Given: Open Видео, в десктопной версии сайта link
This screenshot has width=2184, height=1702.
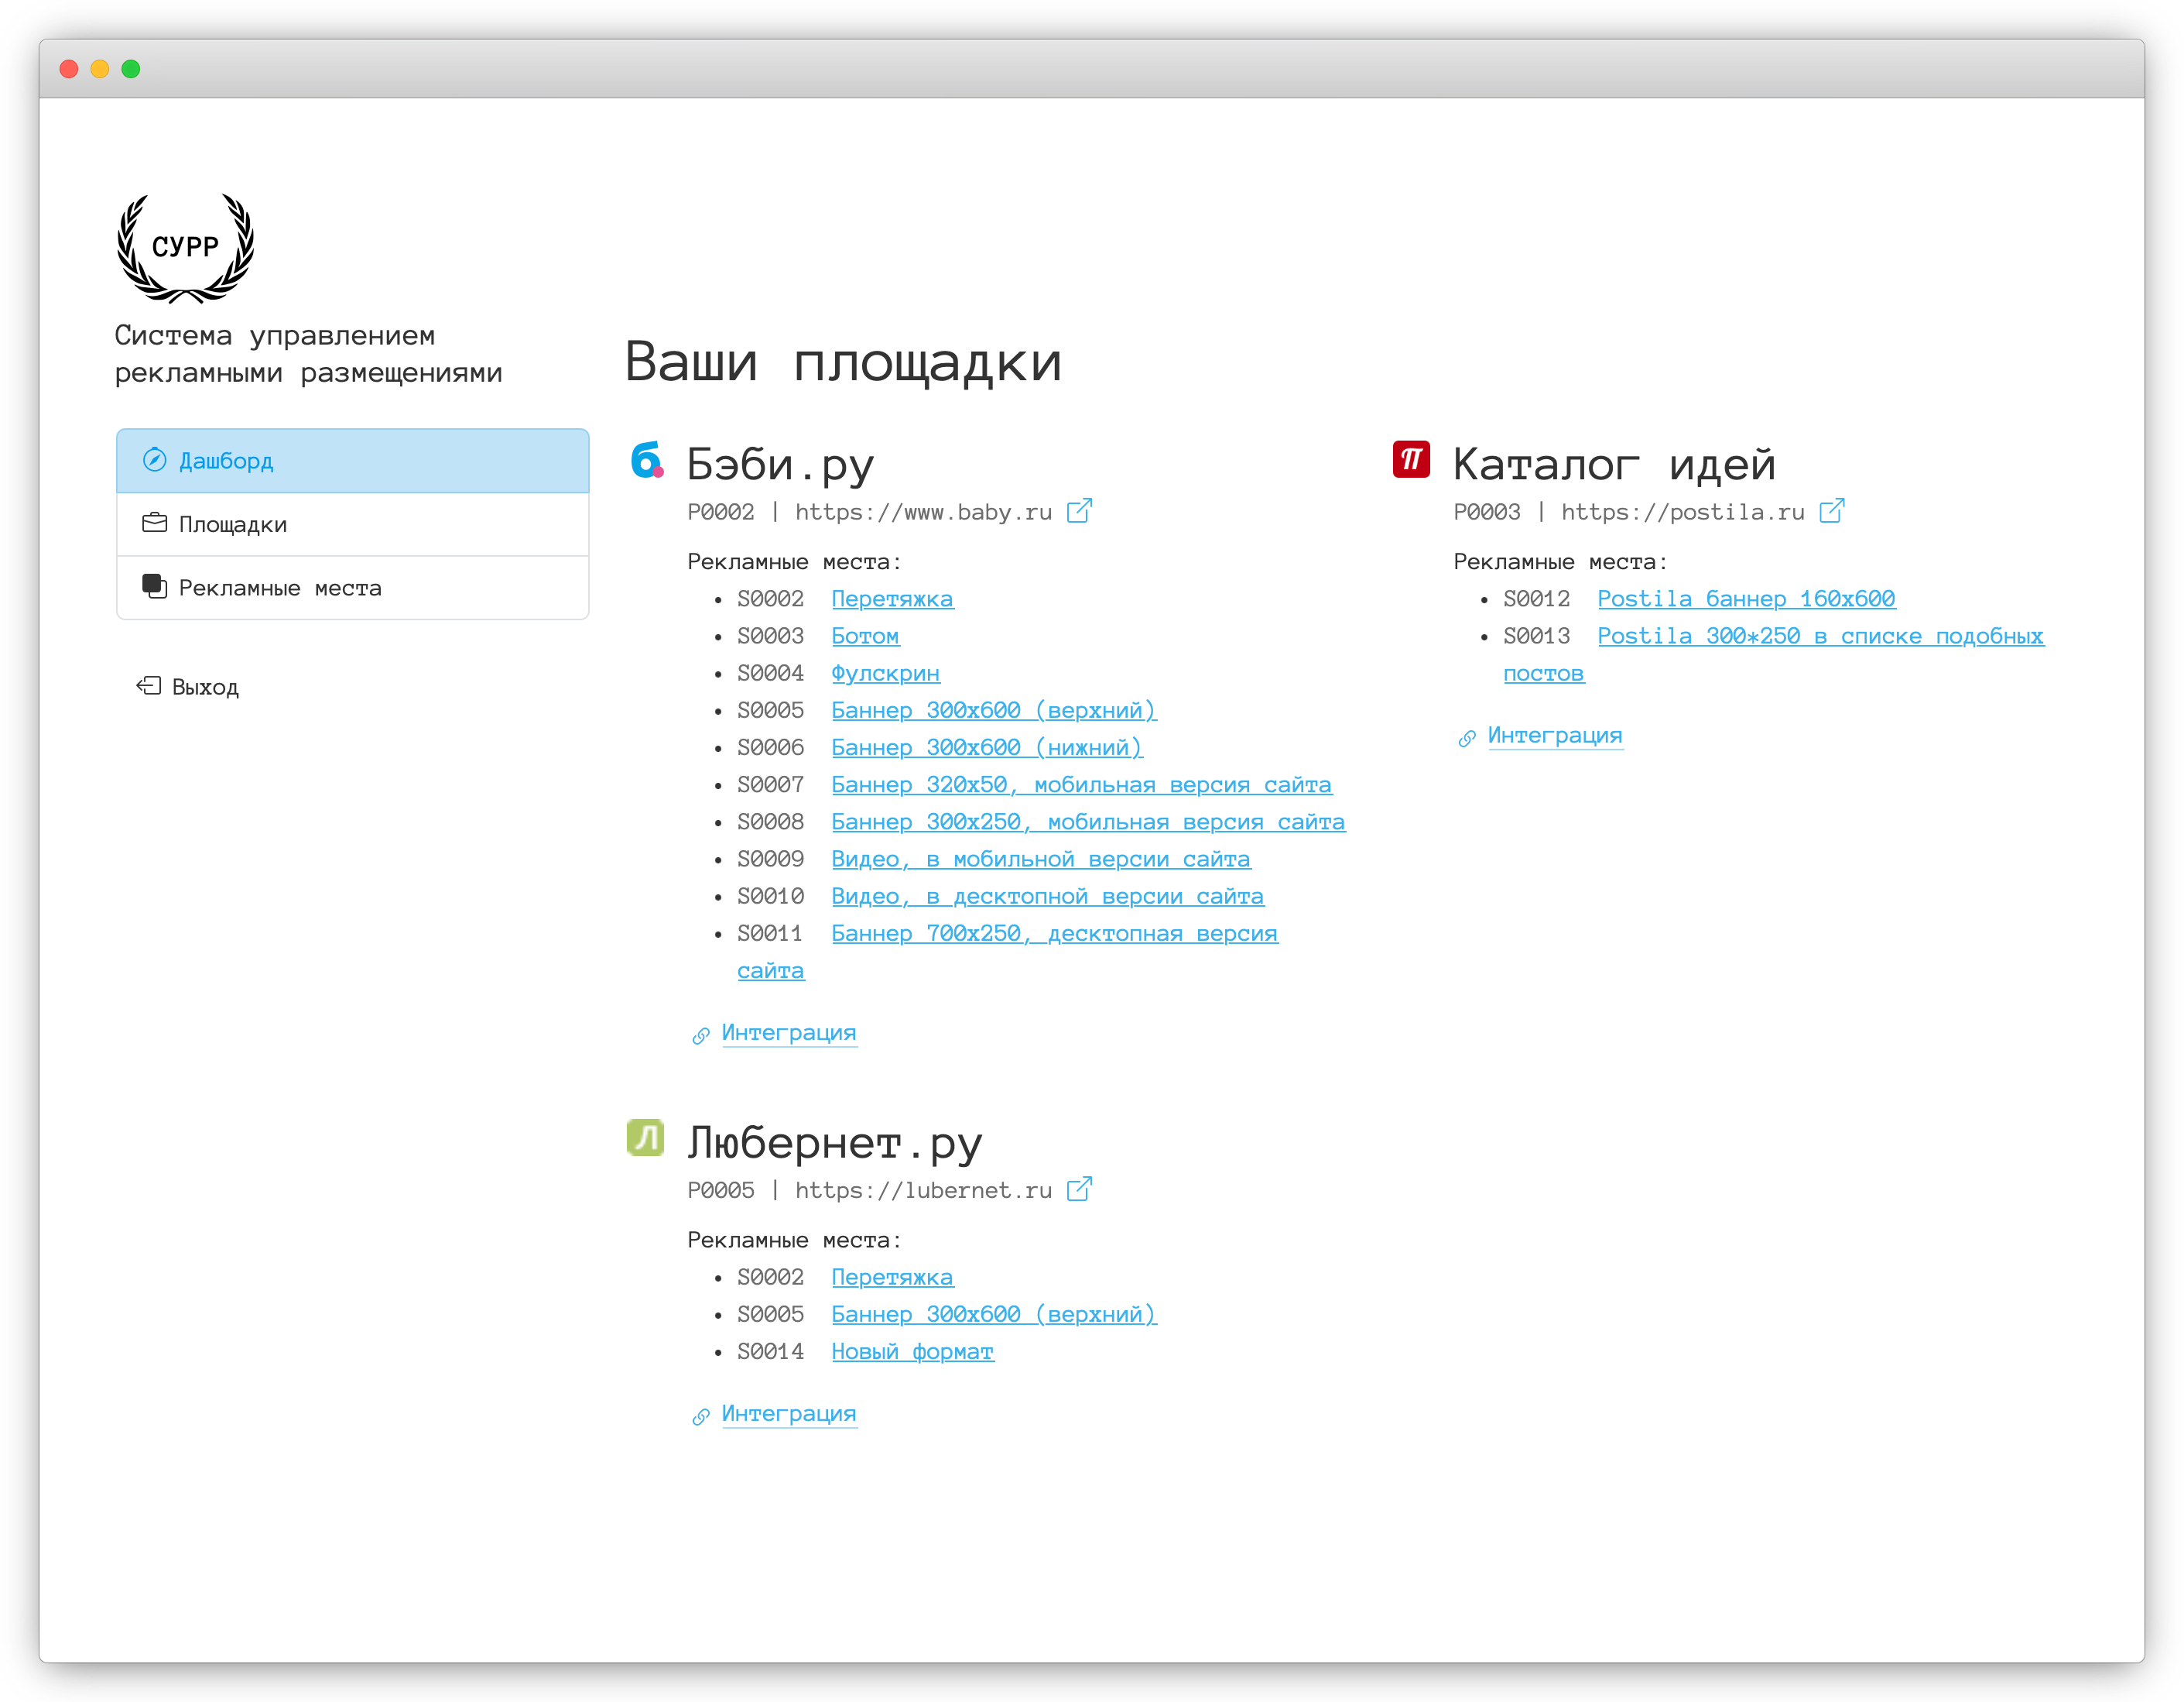Looking at the screenshot, I should tap(1047, 897).
